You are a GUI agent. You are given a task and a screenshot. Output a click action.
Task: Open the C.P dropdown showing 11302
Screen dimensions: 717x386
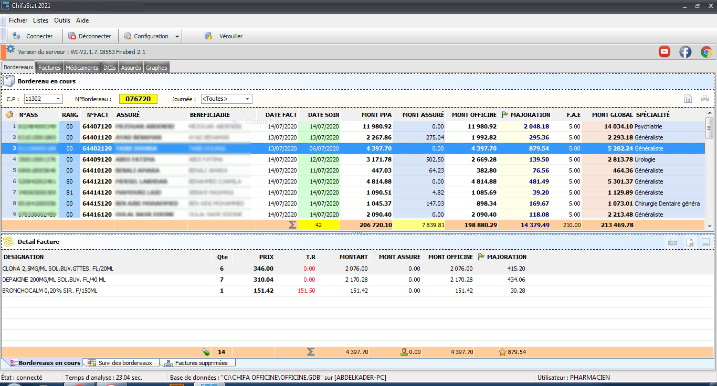click(x=58, y=99)
